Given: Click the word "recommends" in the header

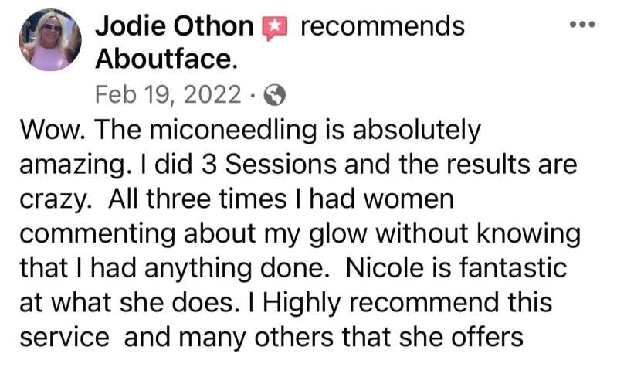Looking at the screenshot, I should (x=382, y=27).
